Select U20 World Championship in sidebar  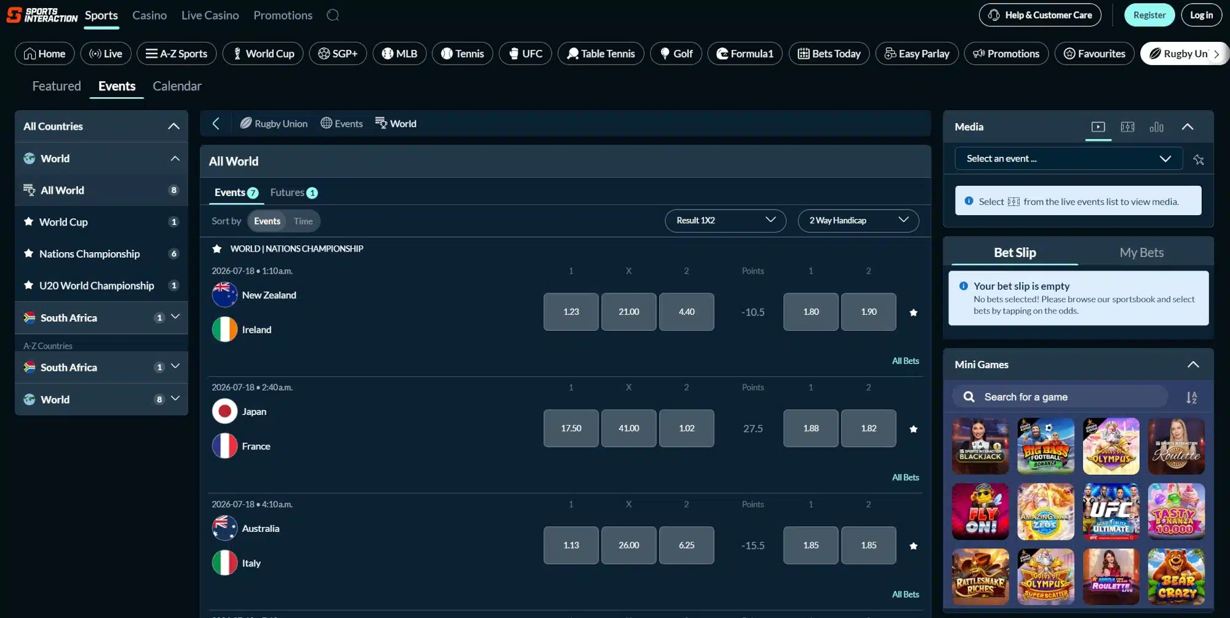click(x=101, y=286)
